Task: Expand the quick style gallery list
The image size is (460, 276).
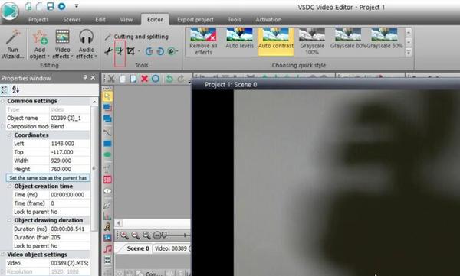Action: (x=409, y=52)
